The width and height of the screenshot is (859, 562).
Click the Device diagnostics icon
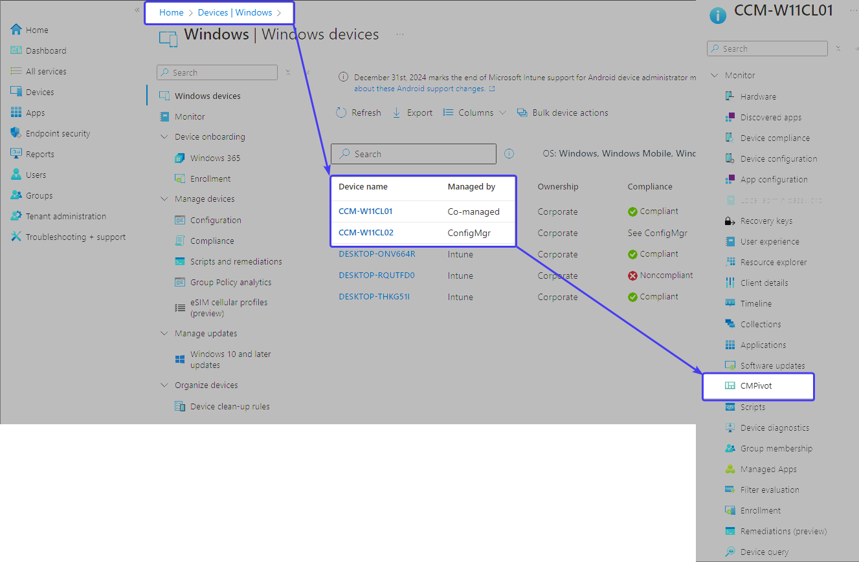coord(730,427)
